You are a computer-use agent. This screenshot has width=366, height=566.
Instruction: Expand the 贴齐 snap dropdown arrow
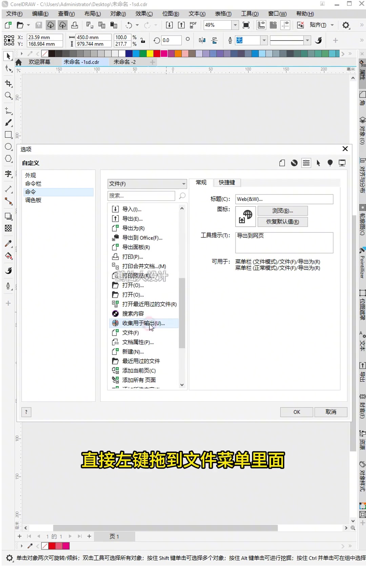click(332, 25)
